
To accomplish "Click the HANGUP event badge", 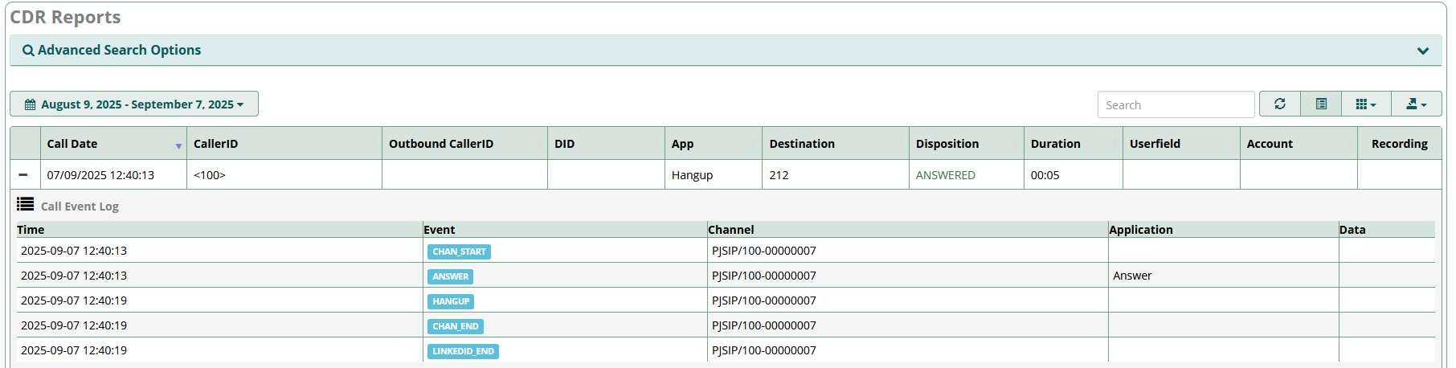I will coord(451,301).
